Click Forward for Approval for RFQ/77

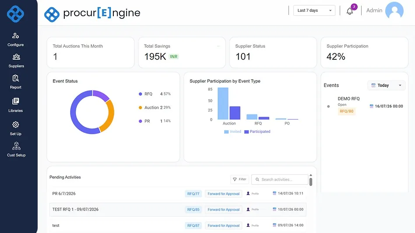tap(223, 194)
